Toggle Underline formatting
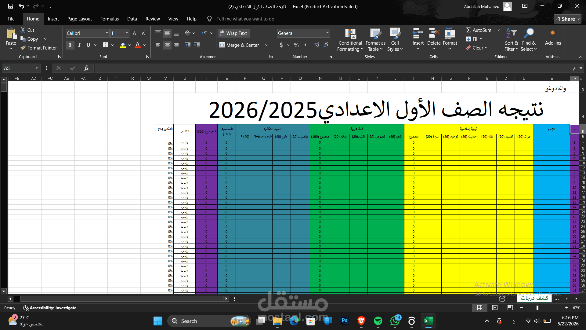Viewport: 586px width, 330px height. click(88, 45)
